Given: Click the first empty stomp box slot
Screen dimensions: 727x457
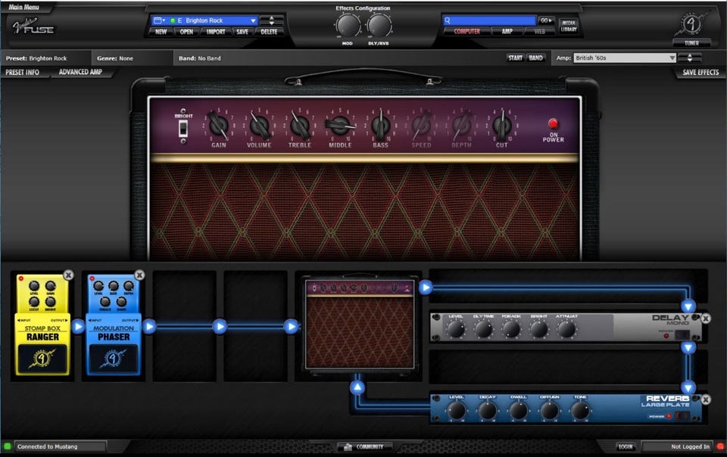Looking at the screenshot, I should click(x=185, y=326).
